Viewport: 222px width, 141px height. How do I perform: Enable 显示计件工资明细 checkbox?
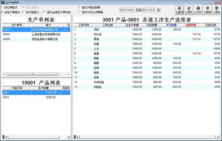[80, 12]
